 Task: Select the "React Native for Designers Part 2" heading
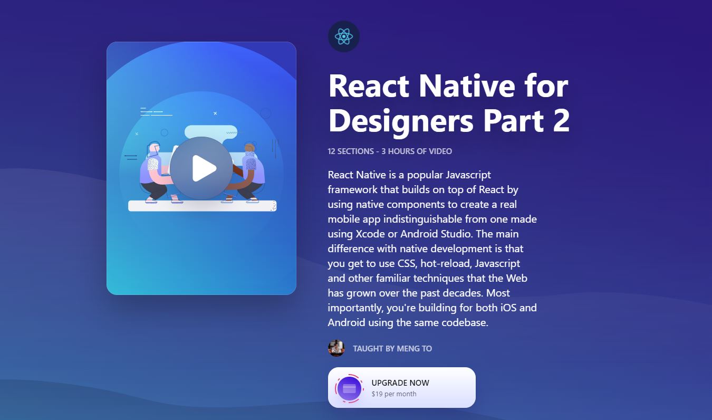(449, 102)
